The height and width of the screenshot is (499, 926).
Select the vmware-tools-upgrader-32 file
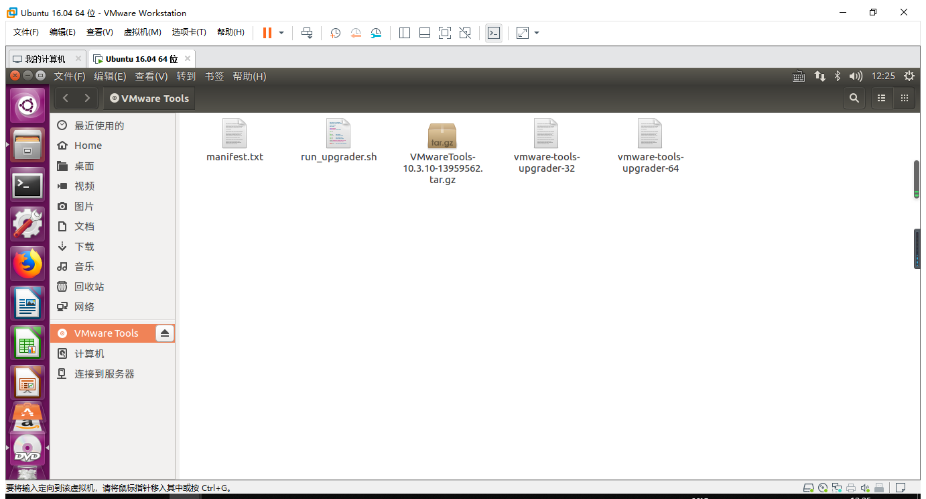point(547,146)
